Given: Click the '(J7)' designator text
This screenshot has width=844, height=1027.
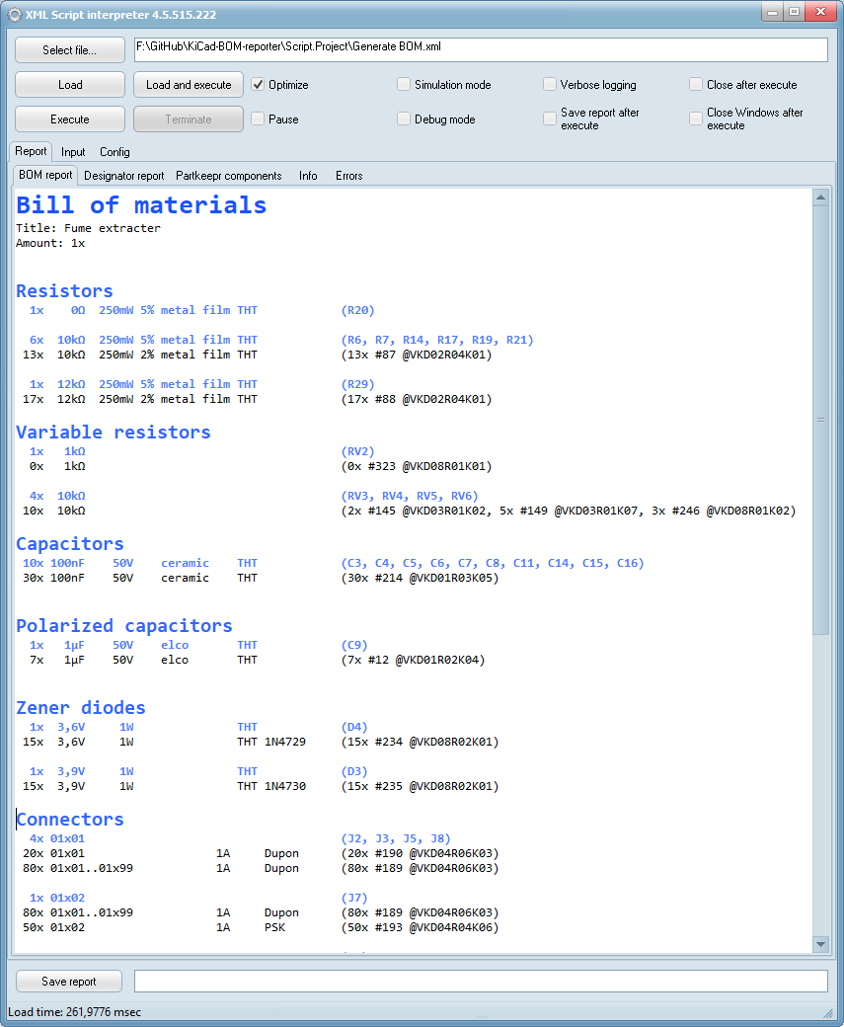Looking at the screenshot, I should [354, 898].
